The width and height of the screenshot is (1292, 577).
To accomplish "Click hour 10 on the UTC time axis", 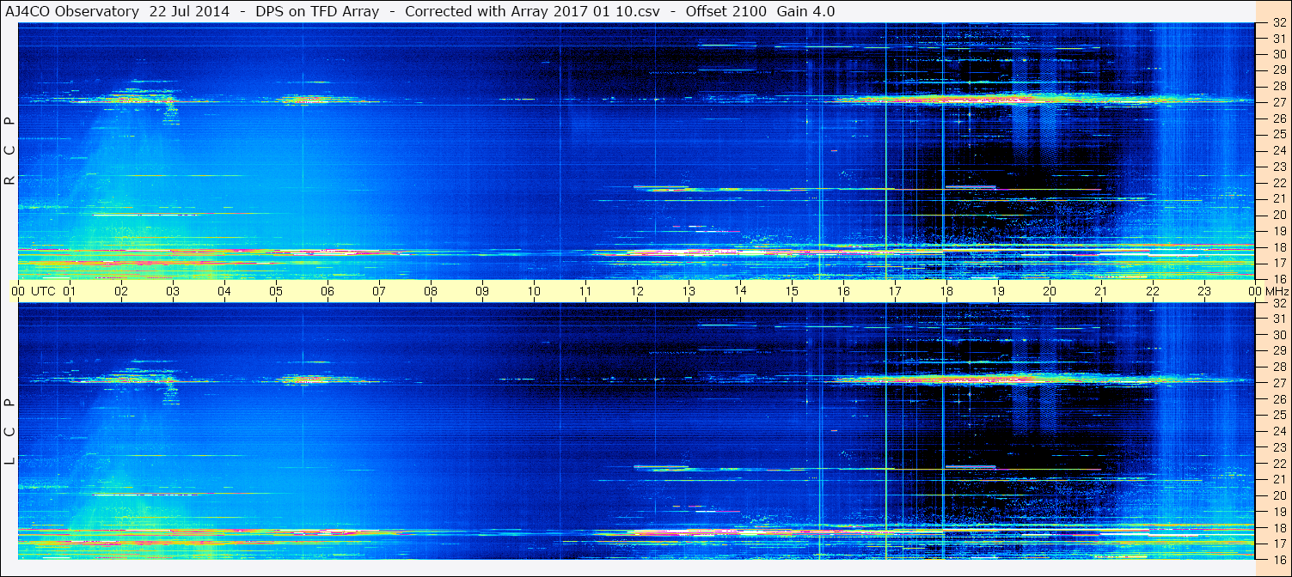I will coord(534,291).
